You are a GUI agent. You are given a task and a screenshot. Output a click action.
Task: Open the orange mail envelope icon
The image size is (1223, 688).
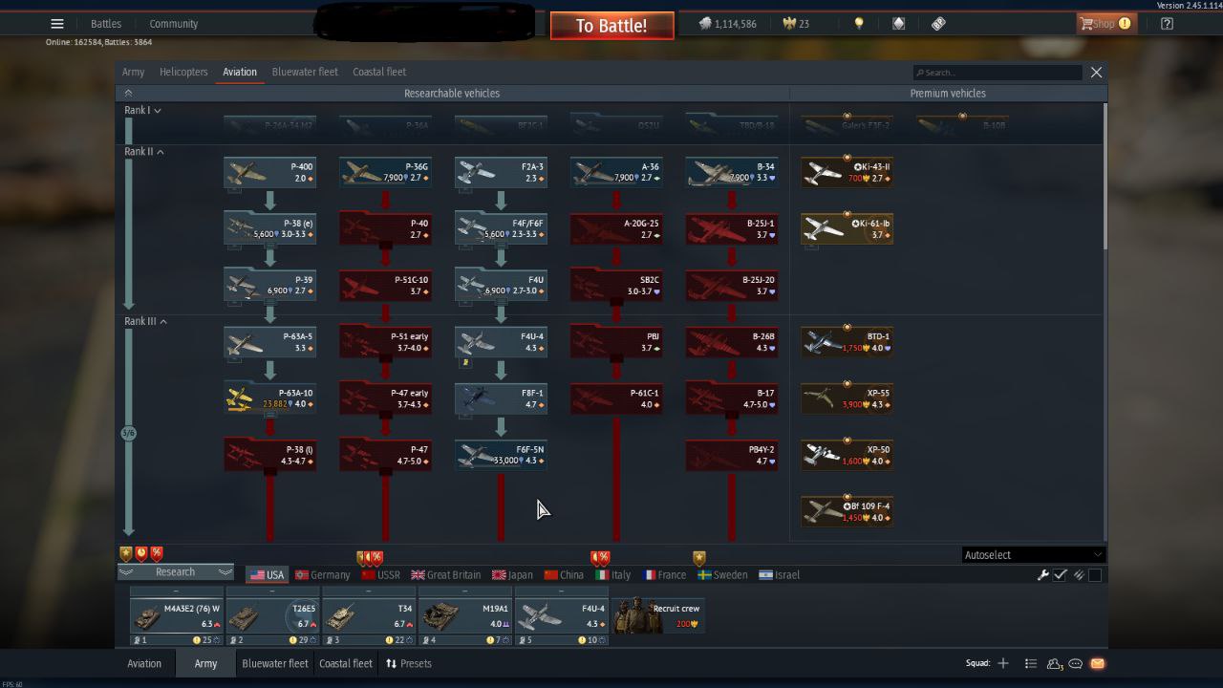click(1097, 663)
